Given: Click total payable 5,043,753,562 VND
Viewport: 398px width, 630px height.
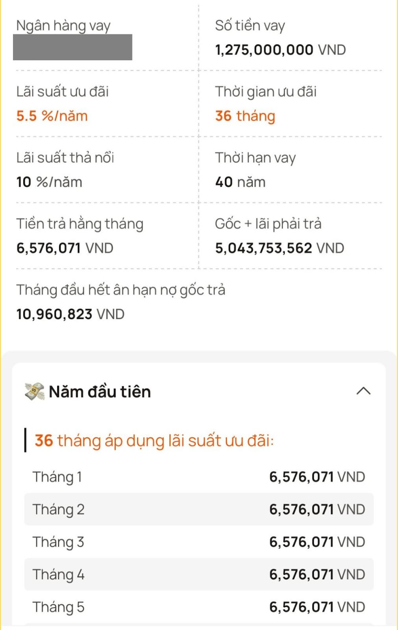Looking at the screenshot, I should pyautogui.click(x=280, y=248).
